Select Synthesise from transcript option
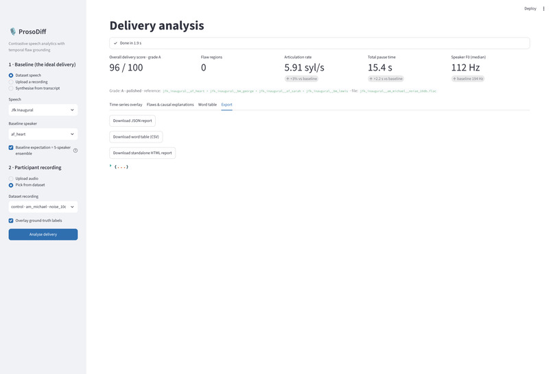This screenshot has height=374, width=553. (x=11, y=88)
